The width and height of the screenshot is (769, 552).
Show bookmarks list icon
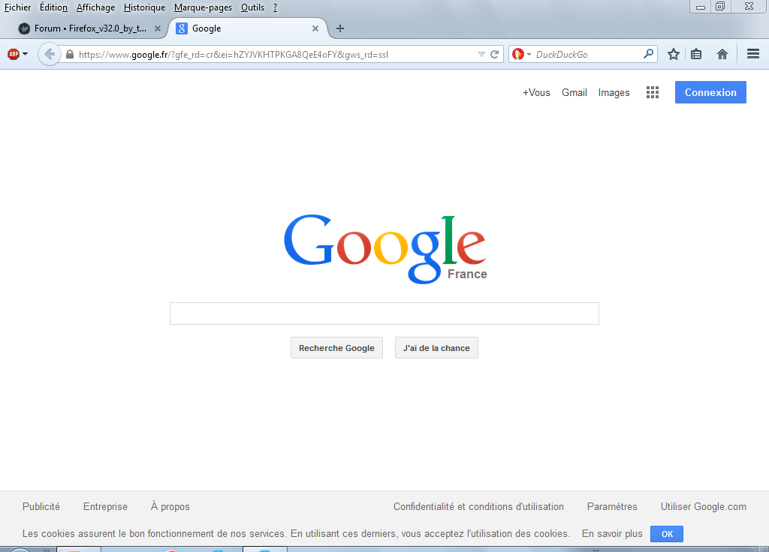pos(696,54)
